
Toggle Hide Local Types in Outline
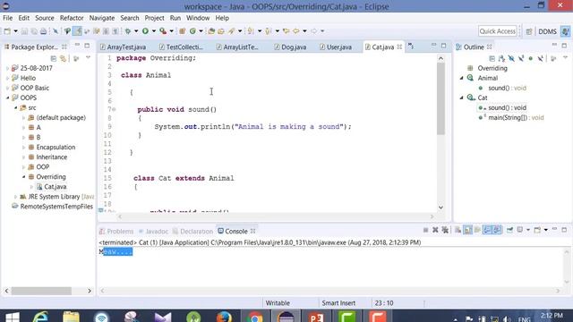(541, 58)
